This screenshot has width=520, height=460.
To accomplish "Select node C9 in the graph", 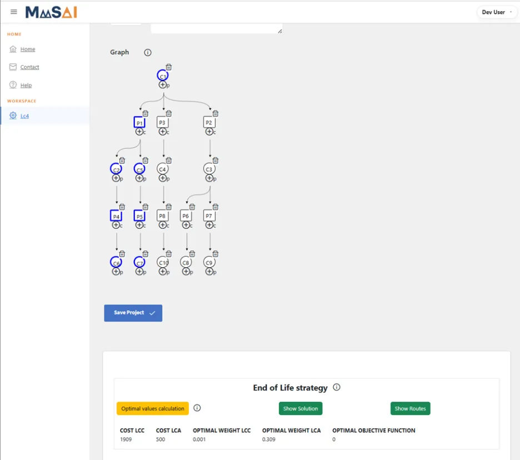I will 209,262.
